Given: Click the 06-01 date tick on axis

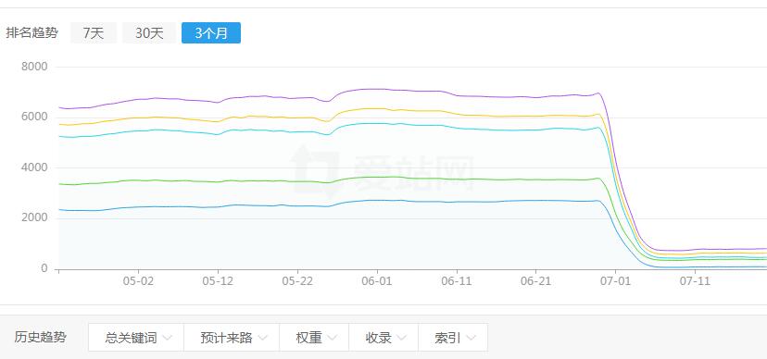Looking at the screenshot, I should pyautogui.click(x=377, y=281).
